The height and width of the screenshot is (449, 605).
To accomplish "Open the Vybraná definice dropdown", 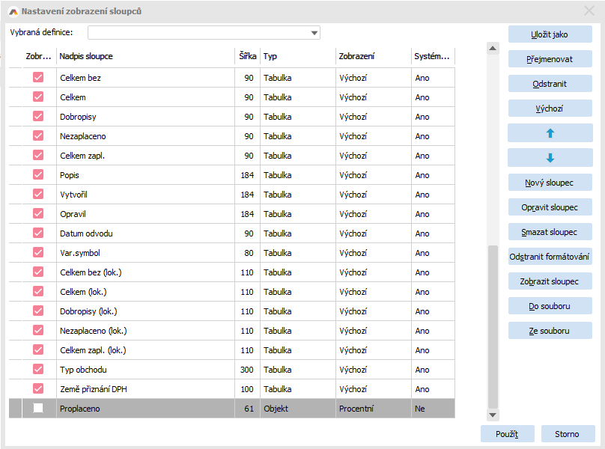I will point(314,33).
